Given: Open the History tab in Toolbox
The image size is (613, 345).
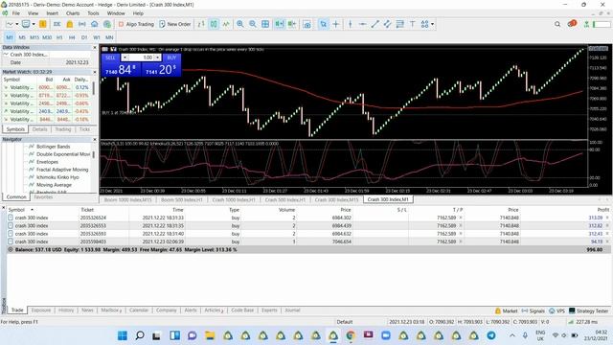Looking at the screenshot, I should coord(66,310).
